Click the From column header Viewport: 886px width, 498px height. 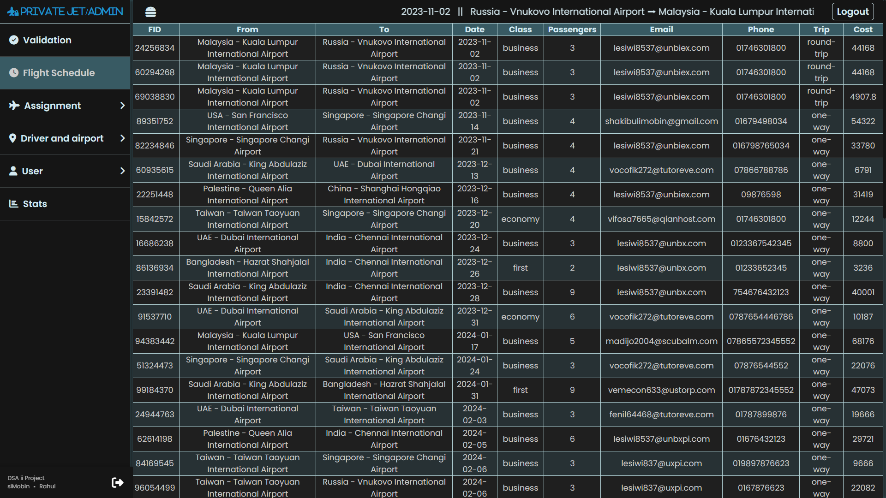pyautogui.click(x=247, y=30)
